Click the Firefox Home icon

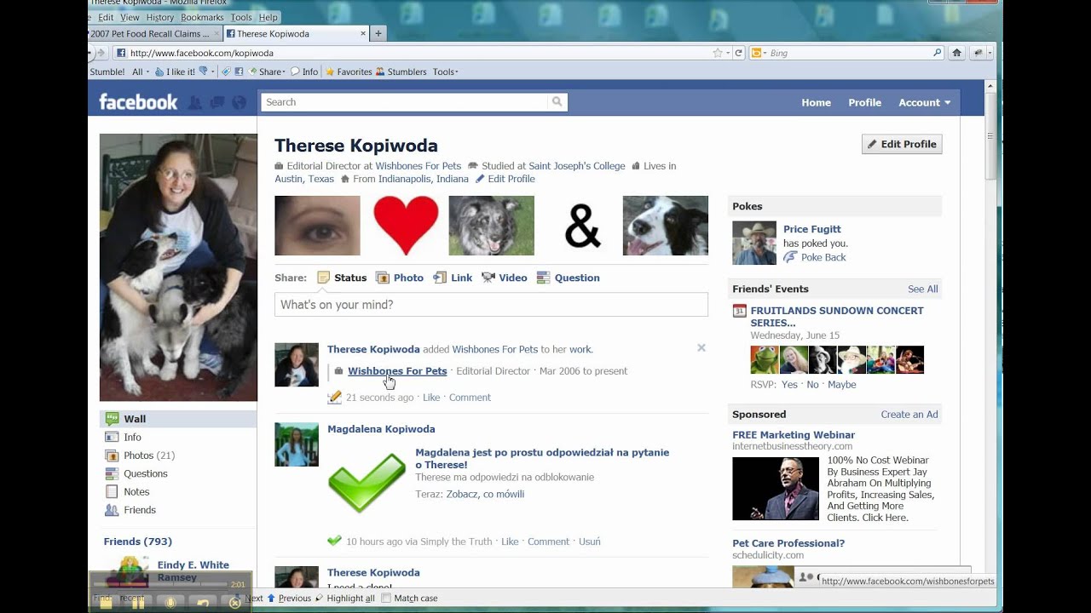956,53
